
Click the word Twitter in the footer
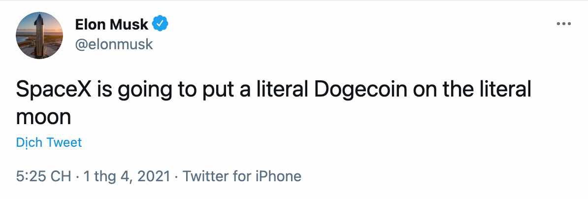click(x=207, y=176)
